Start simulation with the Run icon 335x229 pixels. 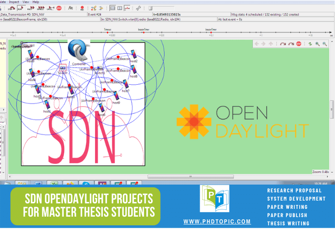tap(21, 8)
